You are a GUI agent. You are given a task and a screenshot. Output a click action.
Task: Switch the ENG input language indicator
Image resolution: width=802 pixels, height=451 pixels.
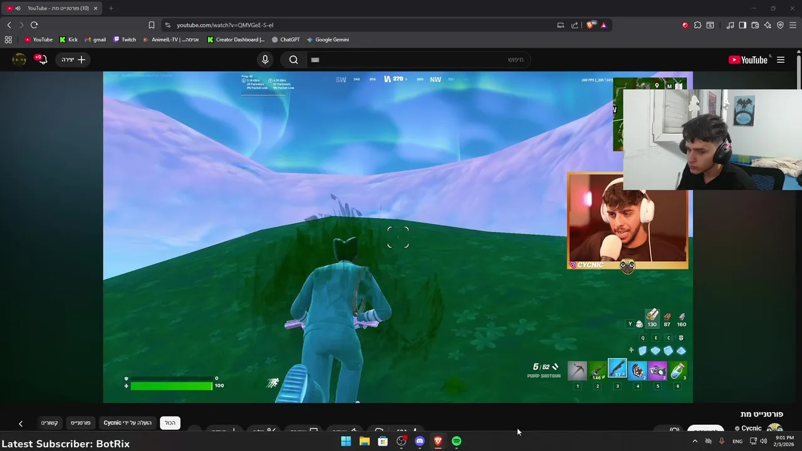pos(737,441)
